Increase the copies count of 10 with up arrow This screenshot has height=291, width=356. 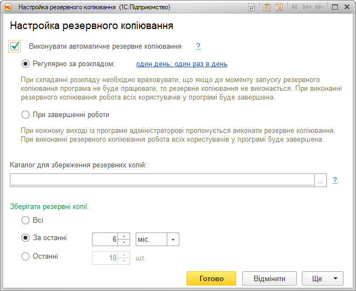pyautogui.click(x=124, y=255)
